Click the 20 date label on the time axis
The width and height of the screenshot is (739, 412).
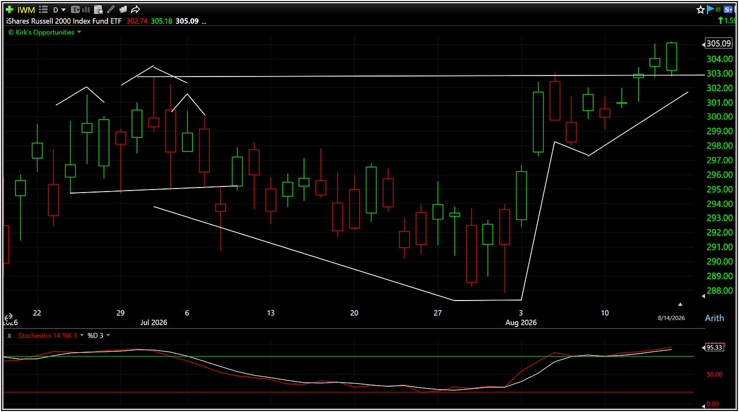[x=354, y=313]
